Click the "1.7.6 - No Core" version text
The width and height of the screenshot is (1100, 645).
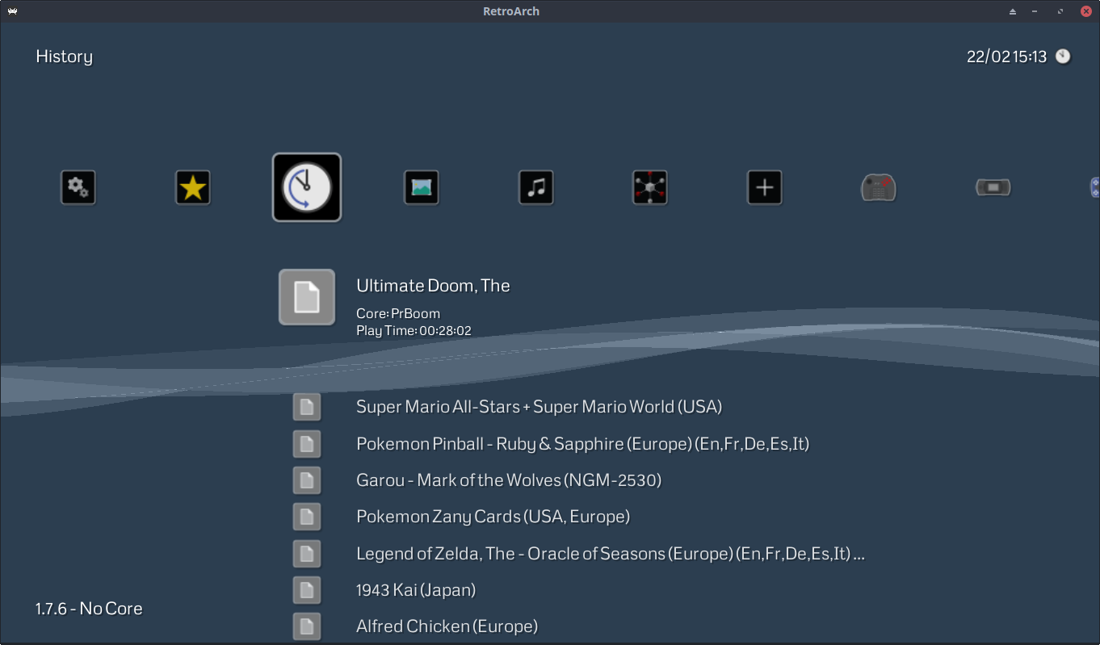click(x=89, y=609)
